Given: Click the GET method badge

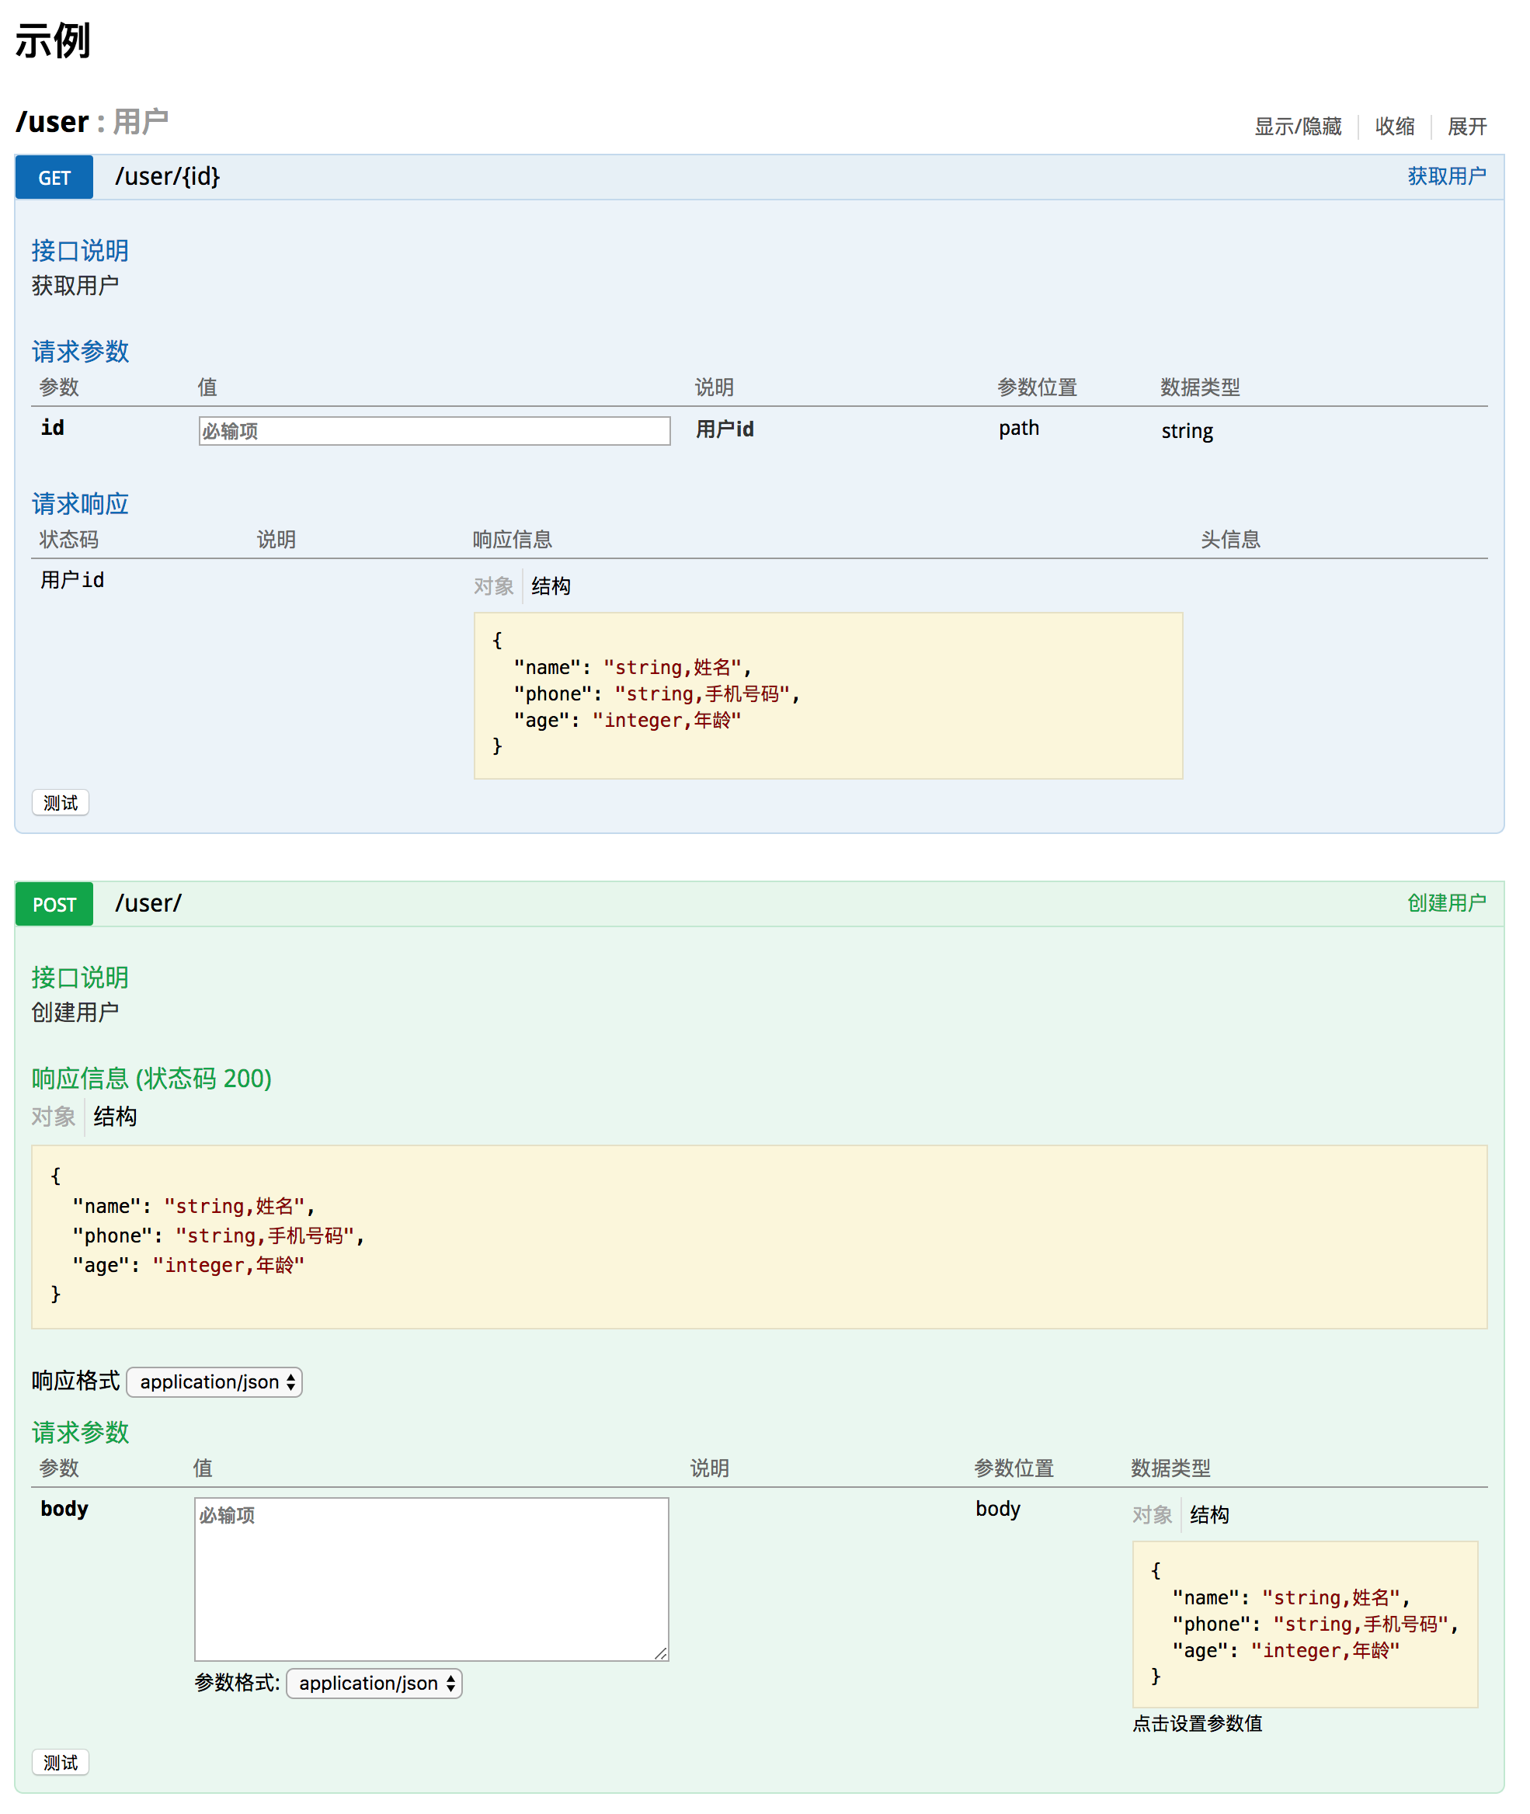Looking at the screenshot, I should [54, 178].
